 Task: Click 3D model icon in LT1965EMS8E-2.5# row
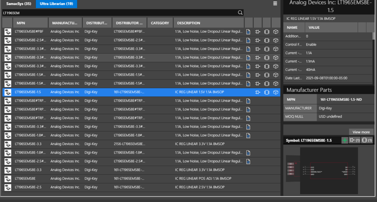coord(276,40)
